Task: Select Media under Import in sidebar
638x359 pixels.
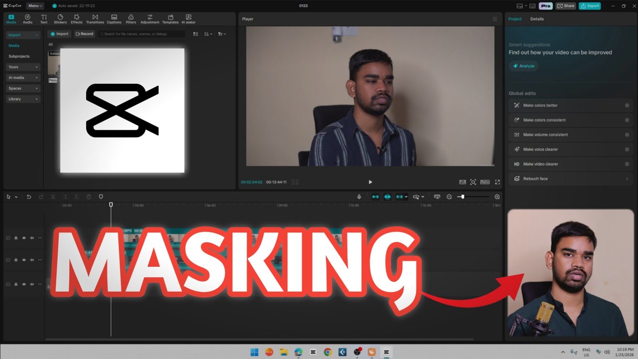Action: pos(14,45)
